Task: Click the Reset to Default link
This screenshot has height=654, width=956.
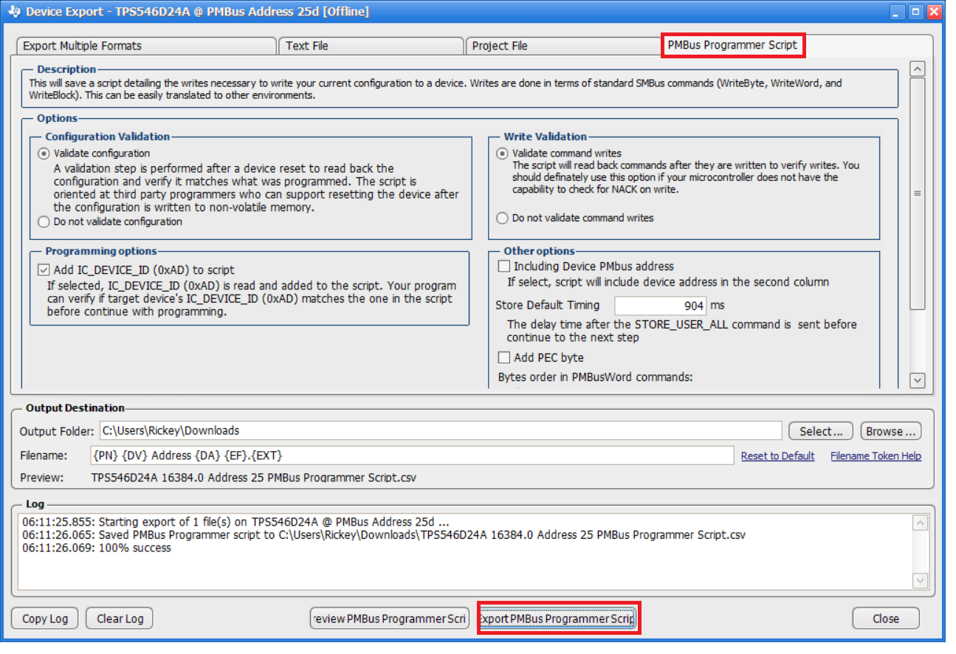Action: pyautogui.click(x=778, y=456)
